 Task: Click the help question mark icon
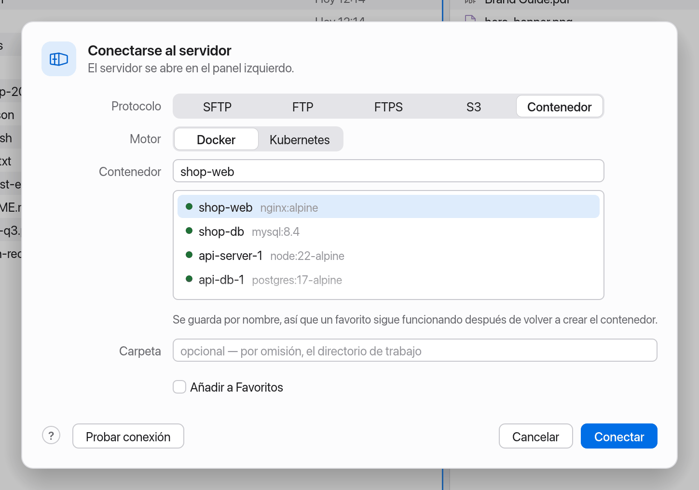(x=51, y=436)
